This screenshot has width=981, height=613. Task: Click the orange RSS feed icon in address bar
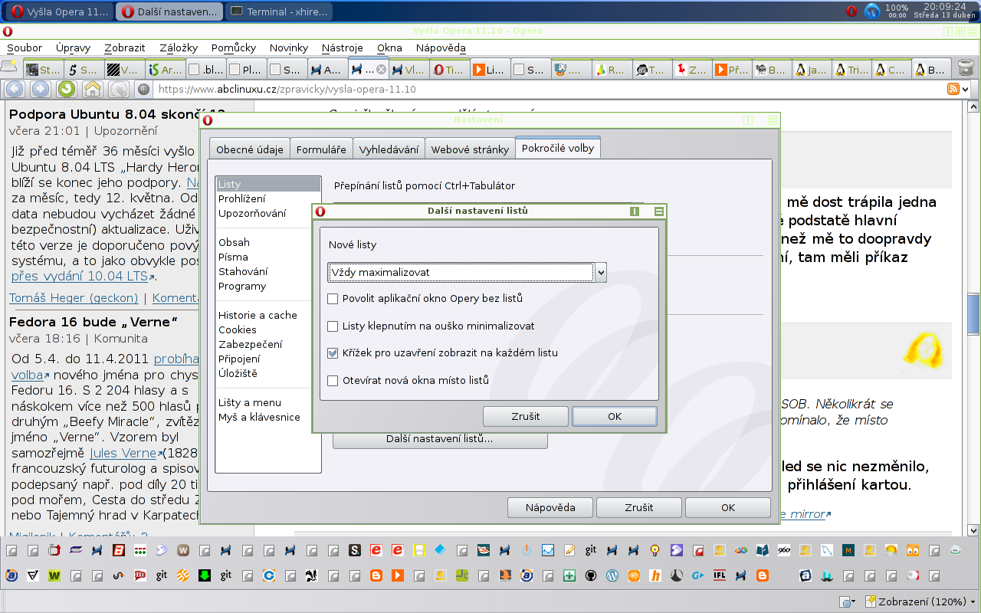pos(953,89)
